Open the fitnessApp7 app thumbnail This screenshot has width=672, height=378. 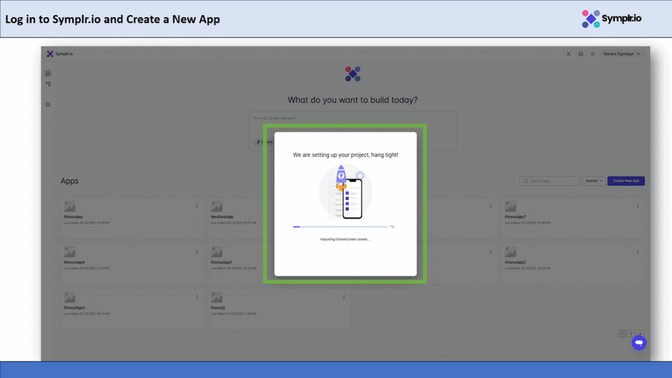point(511,207)
